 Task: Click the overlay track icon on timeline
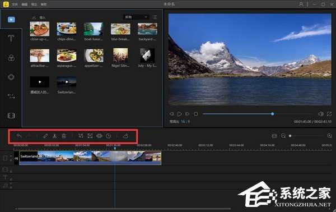coord(5,169)
